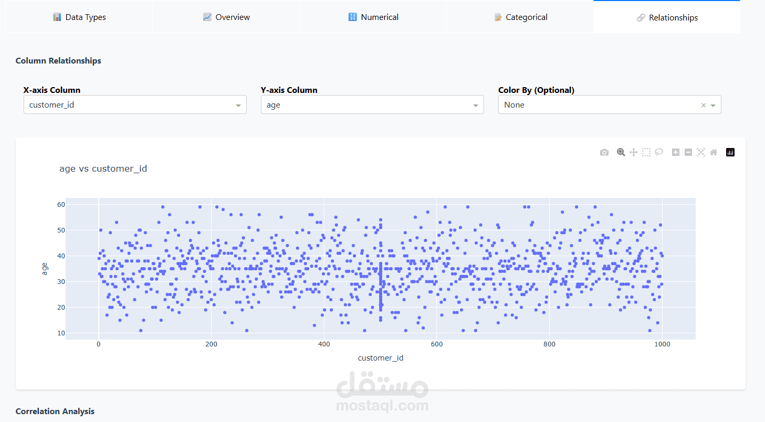The height and width of the screenshot is (422, 765).
Task: Open the Color By dropdown arrow
Action: coord(713,105)
